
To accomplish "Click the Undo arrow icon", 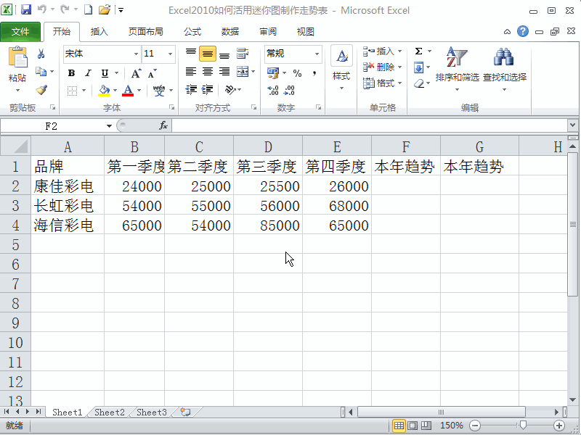I will [x=42, y=9].
